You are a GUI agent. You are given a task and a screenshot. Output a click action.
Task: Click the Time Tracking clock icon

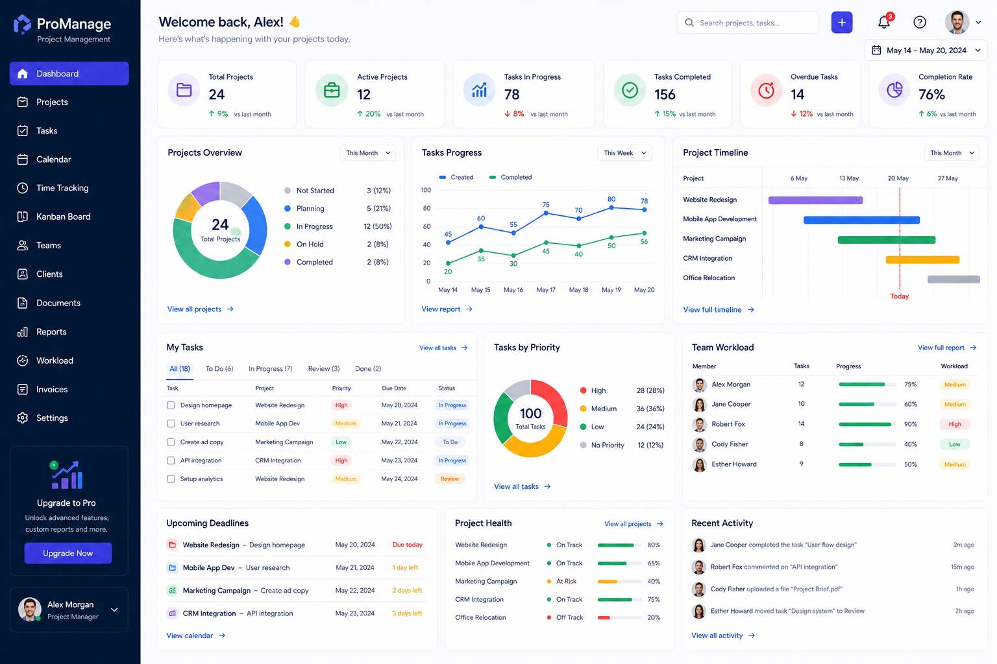point(23,188)
